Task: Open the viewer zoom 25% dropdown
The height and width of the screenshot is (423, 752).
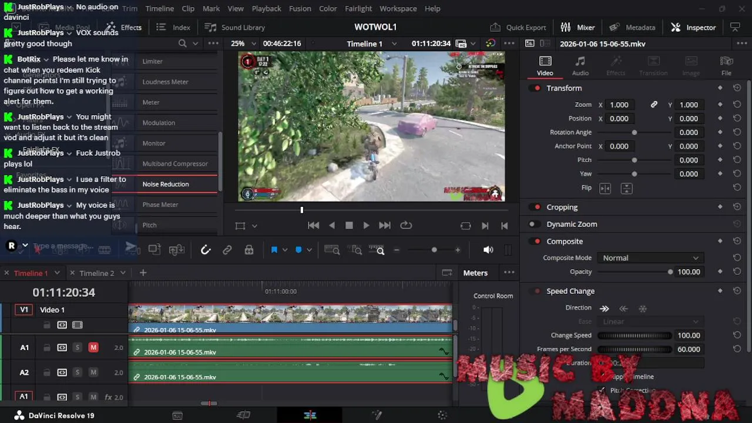Action: point(244,43)
